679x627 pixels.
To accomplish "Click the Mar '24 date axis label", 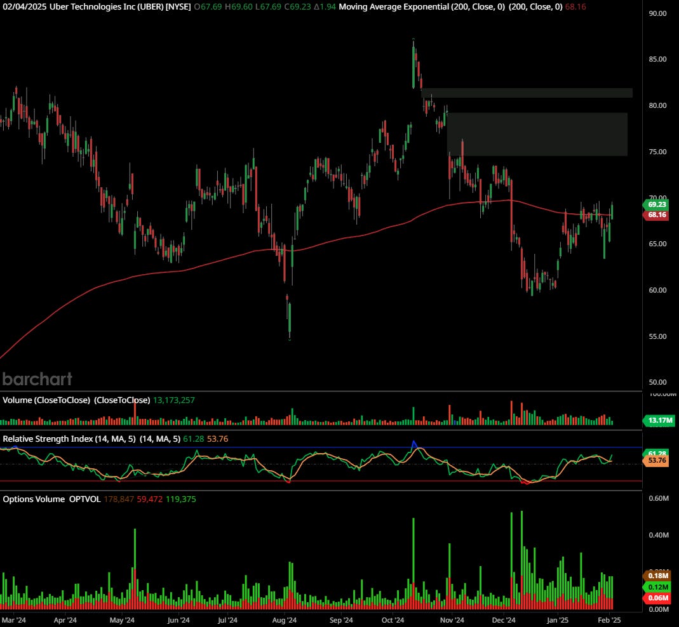I will click(x=14, y=620).
